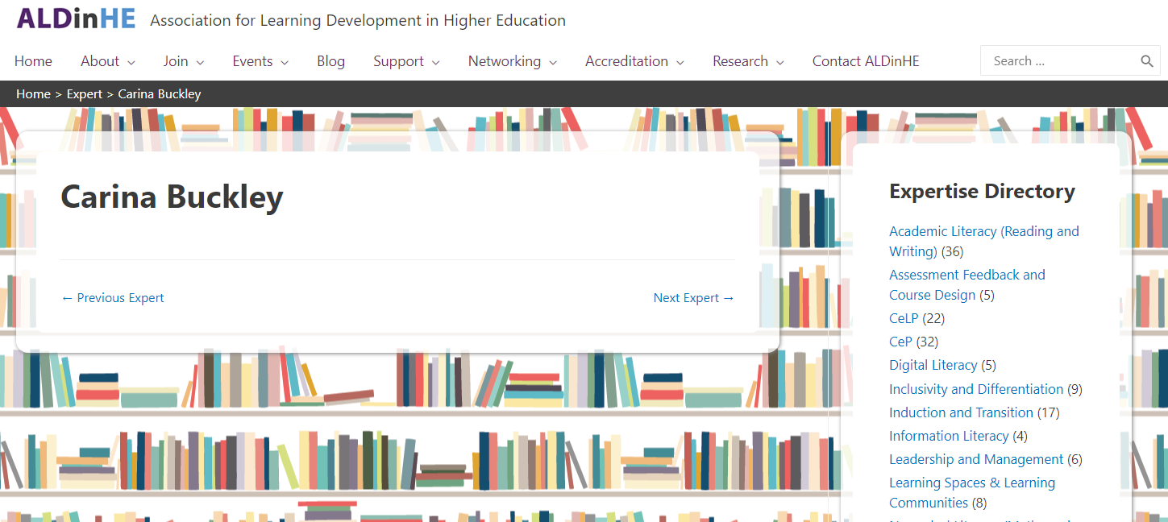Open Academic Literacy (Reading and Writing) category
The image size is (1168, 522).
(984, 241)
